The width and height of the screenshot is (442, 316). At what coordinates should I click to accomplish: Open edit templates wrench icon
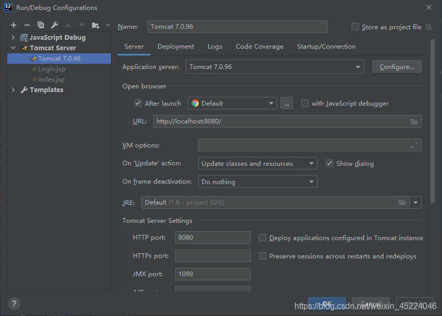(54, 25)
